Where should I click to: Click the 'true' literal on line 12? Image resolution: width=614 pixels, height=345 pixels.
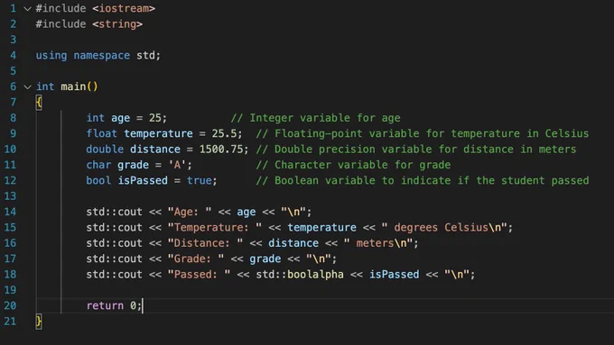coord(200,180)
